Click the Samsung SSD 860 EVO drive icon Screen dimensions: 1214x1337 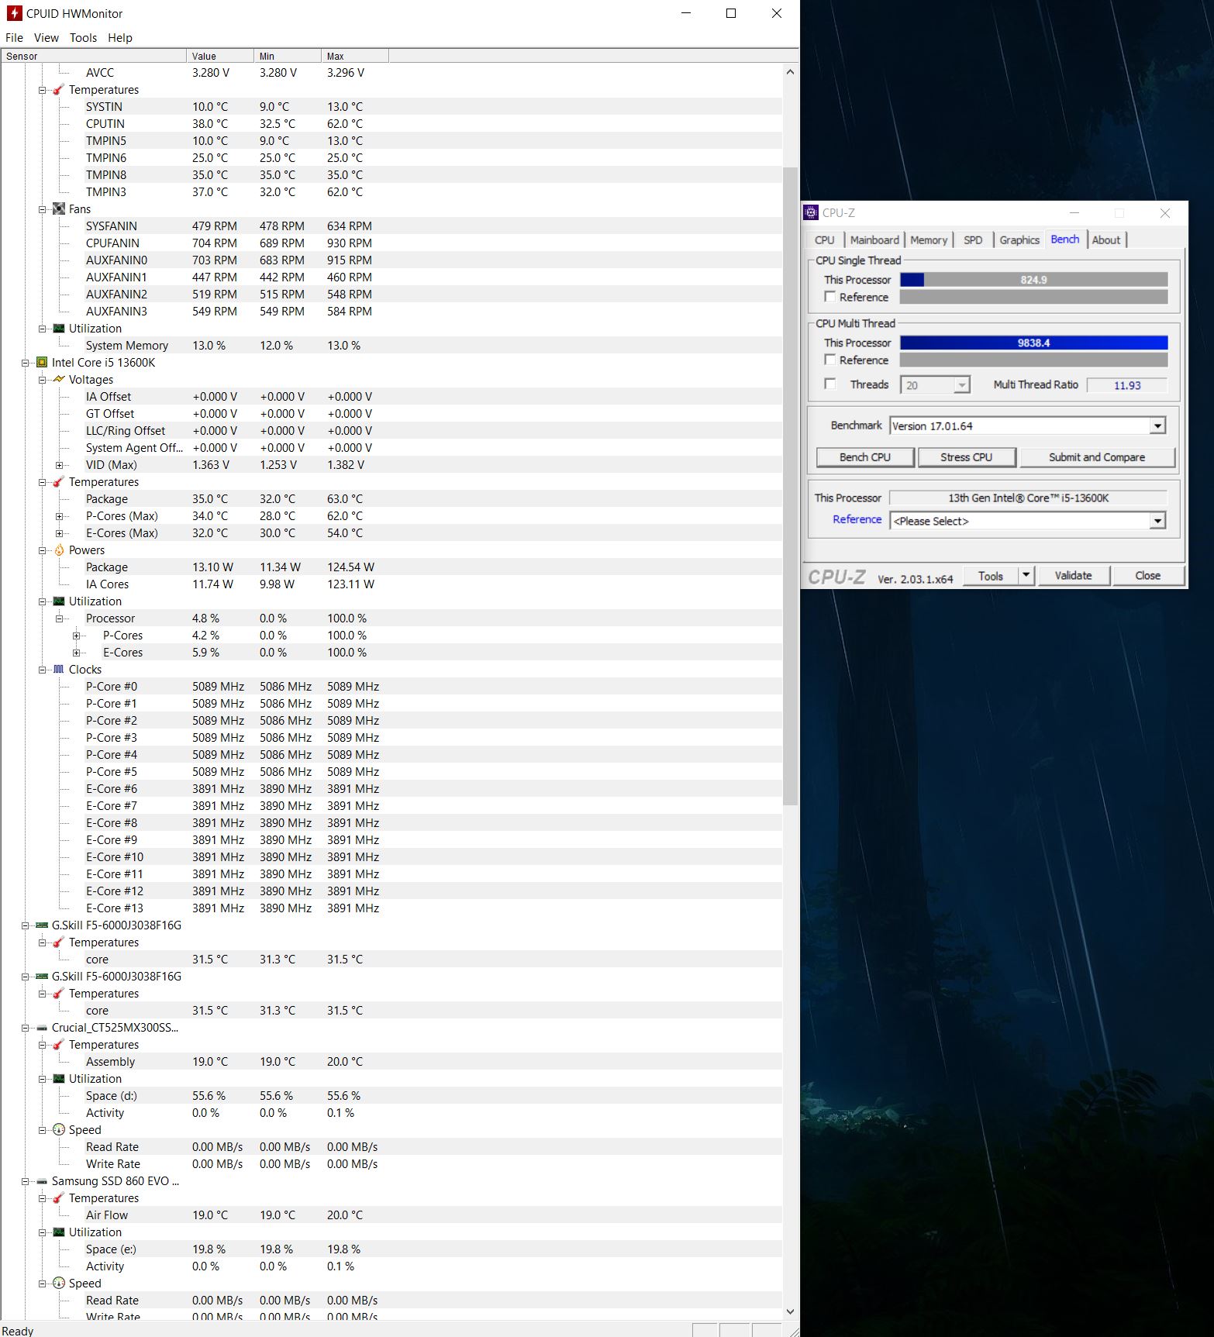42,1181
